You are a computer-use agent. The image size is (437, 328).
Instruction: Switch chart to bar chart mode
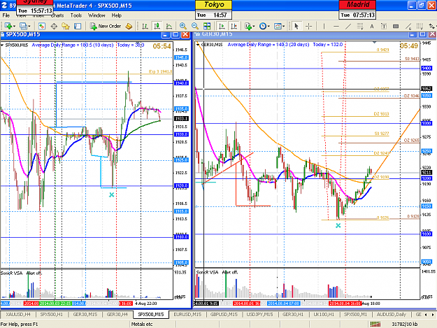coord(145,26)
